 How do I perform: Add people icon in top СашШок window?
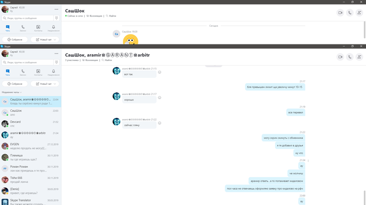(x=359, y=13)
